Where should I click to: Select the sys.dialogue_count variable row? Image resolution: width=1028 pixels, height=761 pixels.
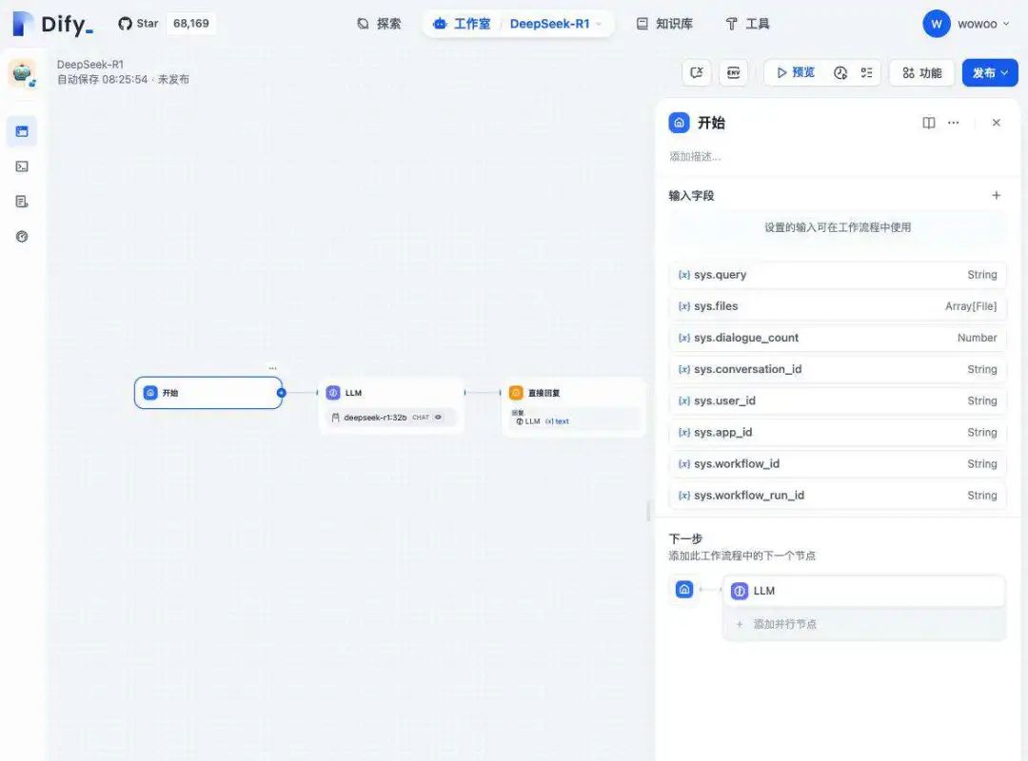(838, 338)
